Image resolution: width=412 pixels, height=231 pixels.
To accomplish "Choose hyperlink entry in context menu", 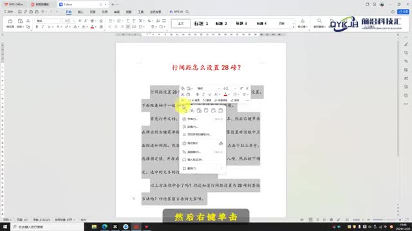I will [x=202, y=152].
